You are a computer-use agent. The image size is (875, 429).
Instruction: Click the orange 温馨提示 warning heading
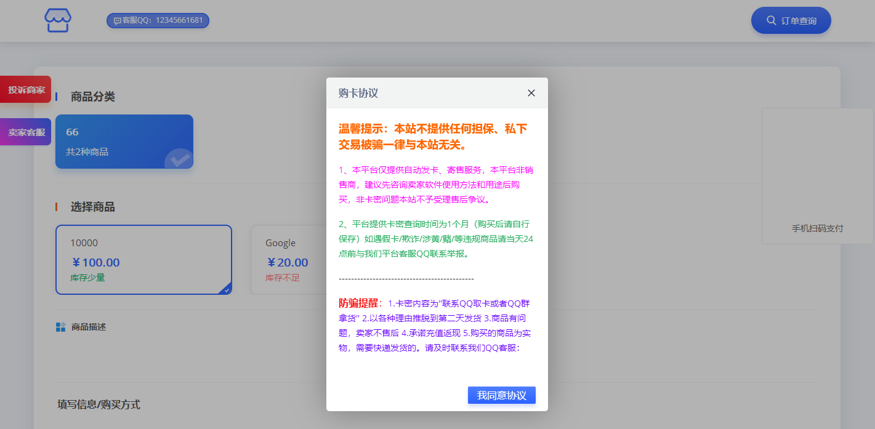coord(432,137)
